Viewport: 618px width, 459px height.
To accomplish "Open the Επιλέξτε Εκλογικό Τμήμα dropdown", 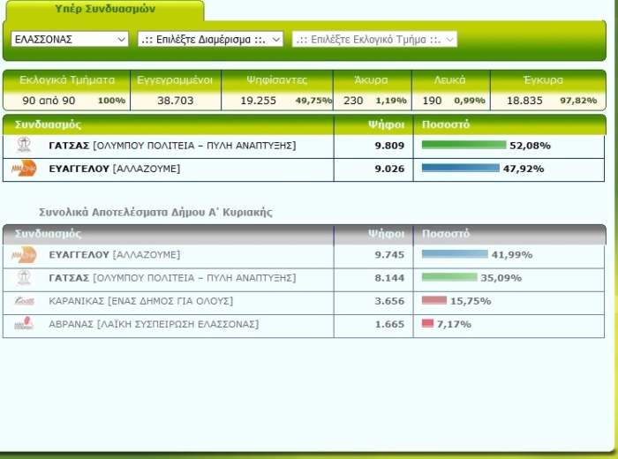I will (374, 40).
